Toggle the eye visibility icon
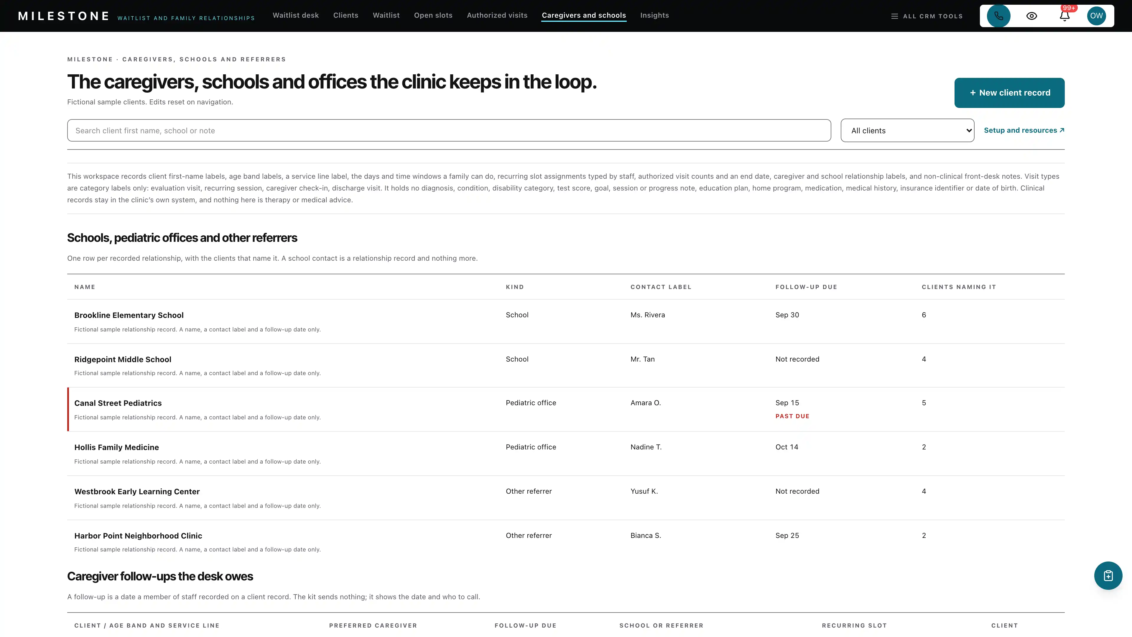Viewport: 1132px width, 637px height. point(1031,16)
